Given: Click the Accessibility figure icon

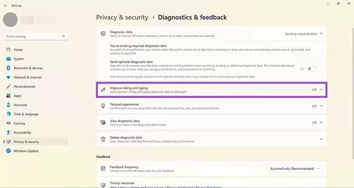Looking at the screenshot, I should tap(8, 132).
